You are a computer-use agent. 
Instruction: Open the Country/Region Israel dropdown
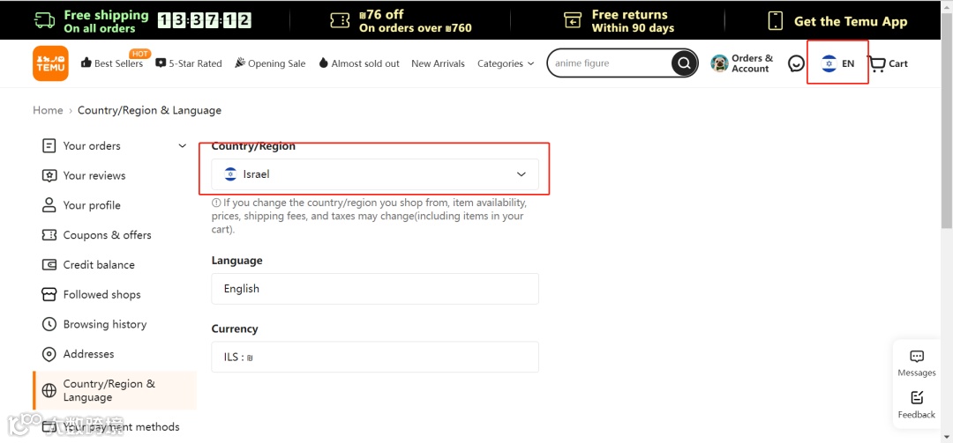pos(375,174)
